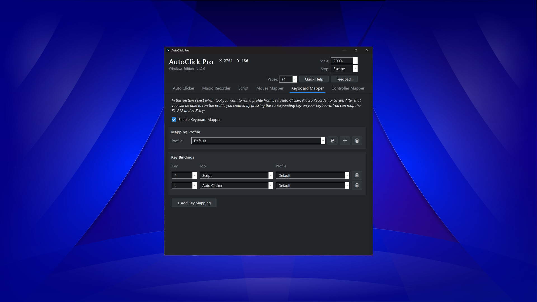The image size is (537, 302).
Task: Open the Profile dropdown in the P row
Action: (x=312, y=175)
